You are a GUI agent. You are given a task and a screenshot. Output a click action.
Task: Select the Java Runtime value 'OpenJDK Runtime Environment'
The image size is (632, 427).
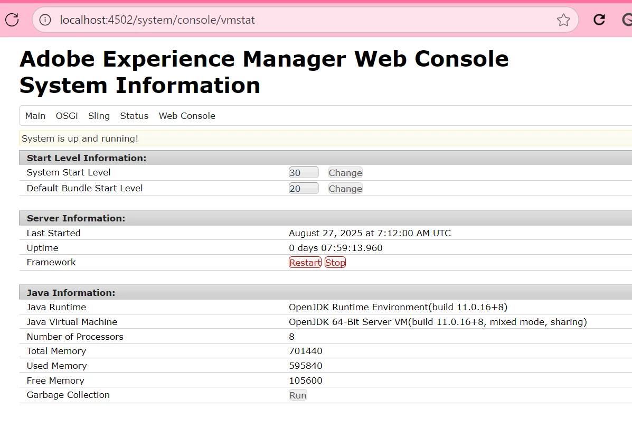(359, 307)
